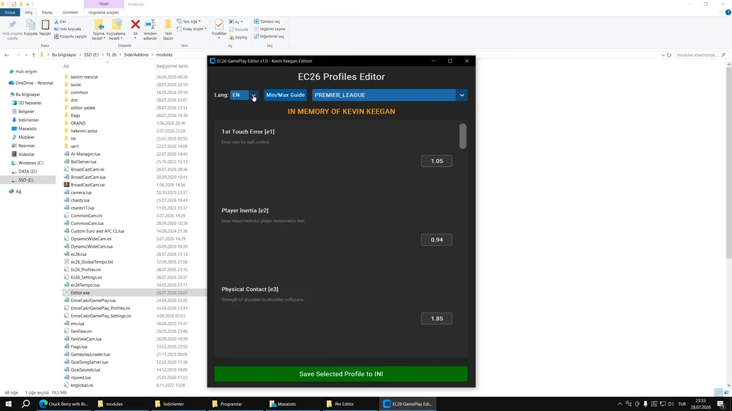732x411 pixels.
Task: Go up one folder level arrow
Action: [34, 55]
